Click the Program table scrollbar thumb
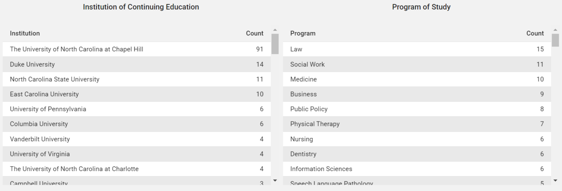 (555, 41)
